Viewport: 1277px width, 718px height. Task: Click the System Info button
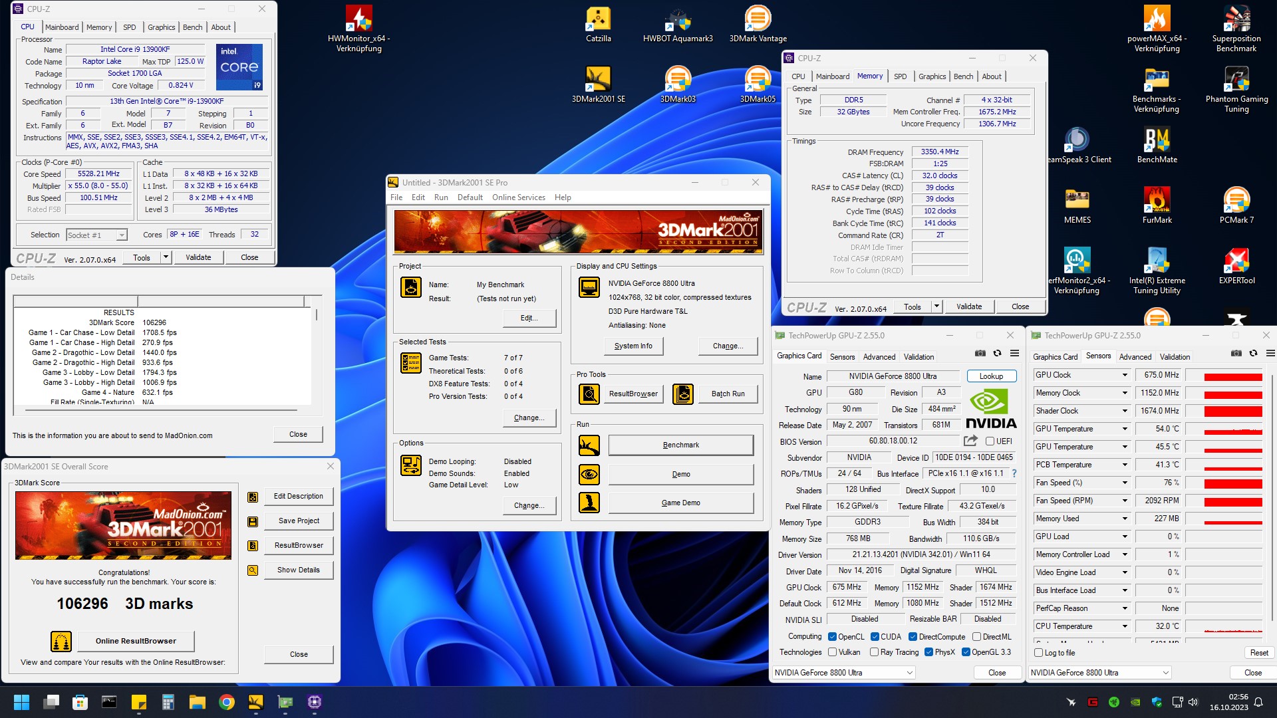(633, 346)
